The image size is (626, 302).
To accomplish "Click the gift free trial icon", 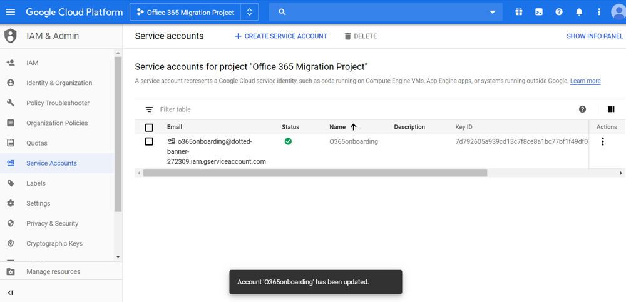I will pos(519,12).
